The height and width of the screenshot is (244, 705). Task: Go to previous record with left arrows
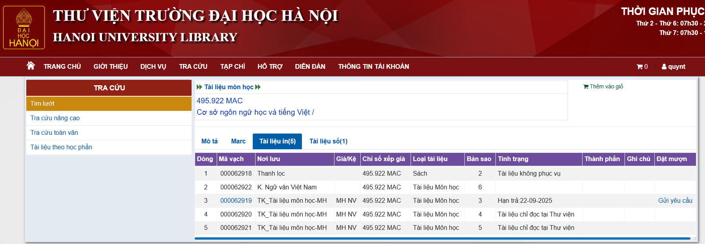coord(199,87)
